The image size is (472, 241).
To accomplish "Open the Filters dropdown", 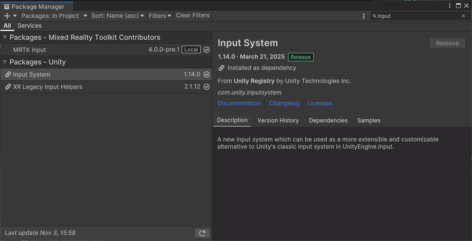I will click(160, 16).
